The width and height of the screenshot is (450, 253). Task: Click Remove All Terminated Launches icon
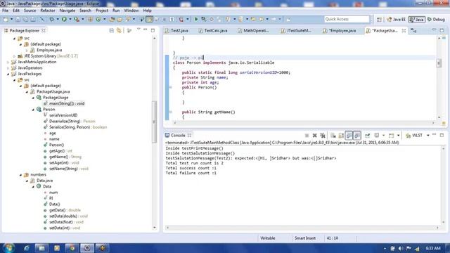coord(323,136)
